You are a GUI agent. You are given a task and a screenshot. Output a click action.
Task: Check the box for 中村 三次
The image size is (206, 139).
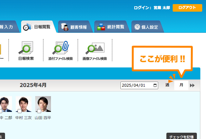point(19,111)
